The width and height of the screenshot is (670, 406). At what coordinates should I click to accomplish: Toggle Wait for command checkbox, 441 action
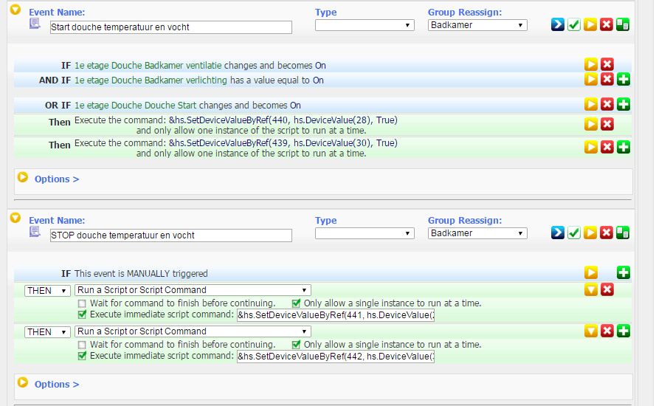(82, 304)
